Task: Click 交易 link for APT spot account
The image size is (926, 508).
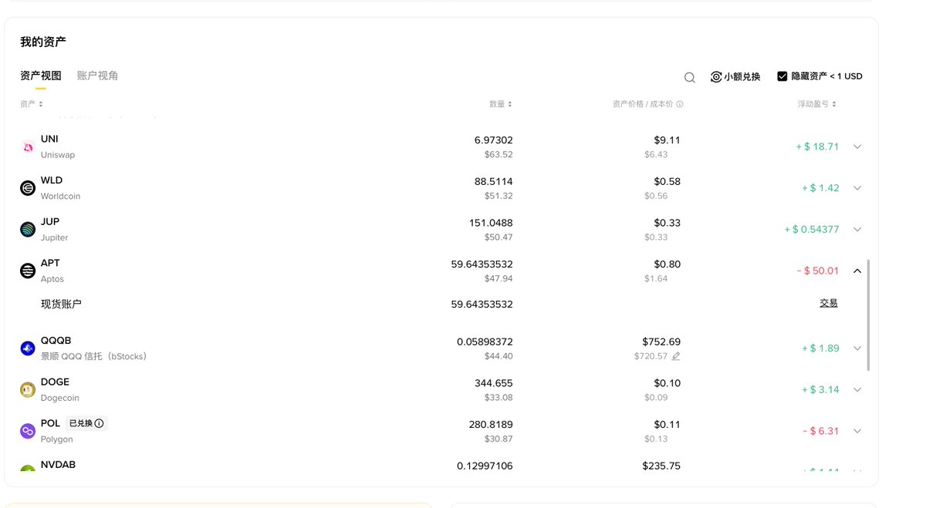Action: coord(829,304)
